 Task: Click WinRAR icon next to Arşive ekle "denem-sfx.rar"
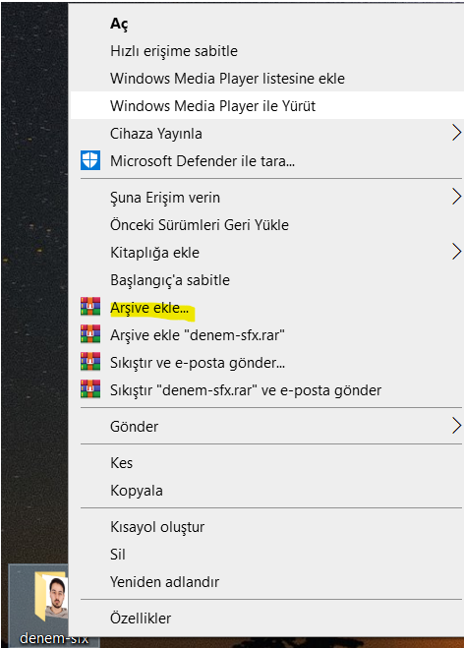[90, 334]
